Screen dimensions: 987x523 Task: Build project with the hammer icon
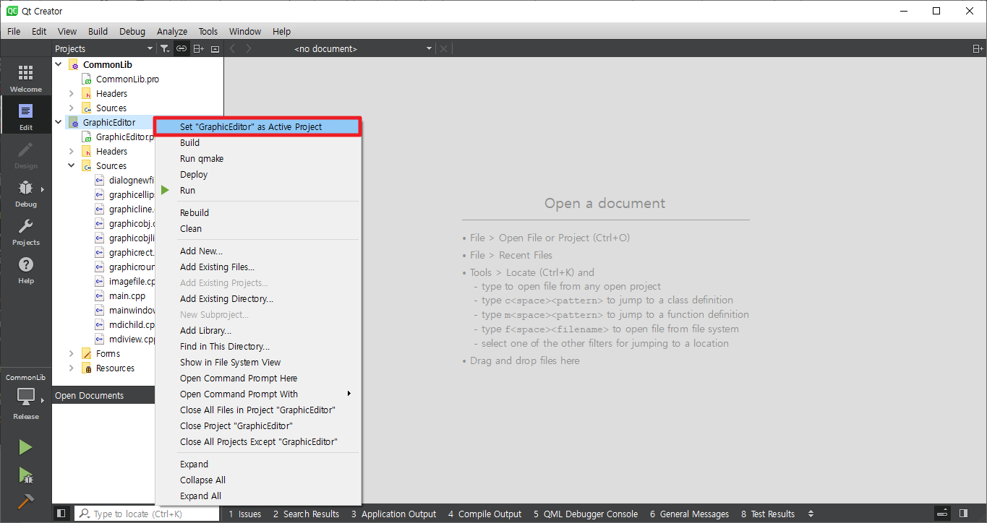(x=25, y=501)
